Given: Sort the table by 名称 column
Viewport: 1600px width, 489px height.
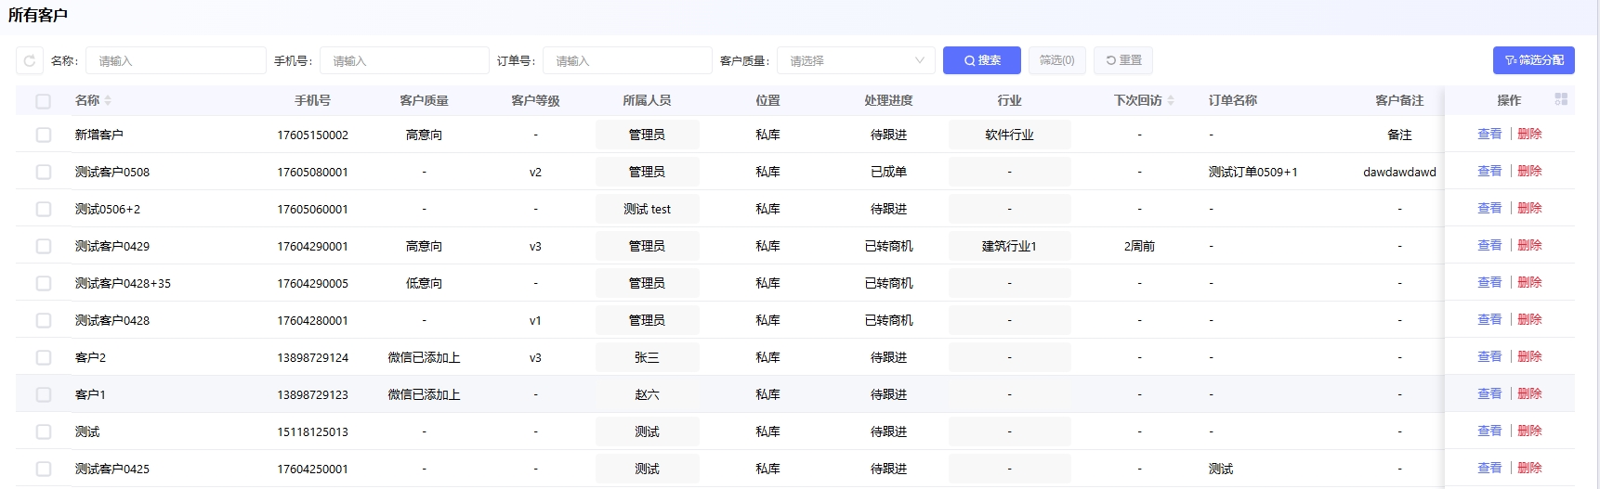Looking at the screenshot, I should (108, 100).
